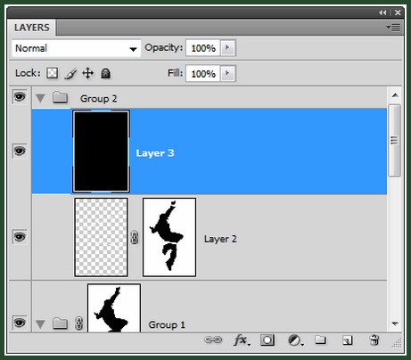
Task: Open the Fill slider arrow
Action: tap(227, 73)
